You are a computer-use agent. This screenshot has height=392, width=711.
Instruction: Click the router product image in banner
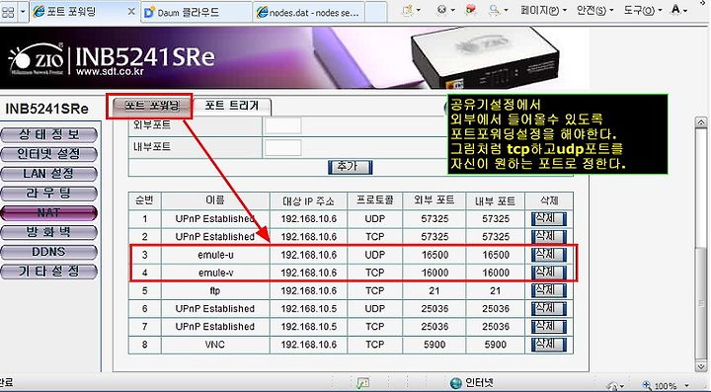[x=485, y=57]
